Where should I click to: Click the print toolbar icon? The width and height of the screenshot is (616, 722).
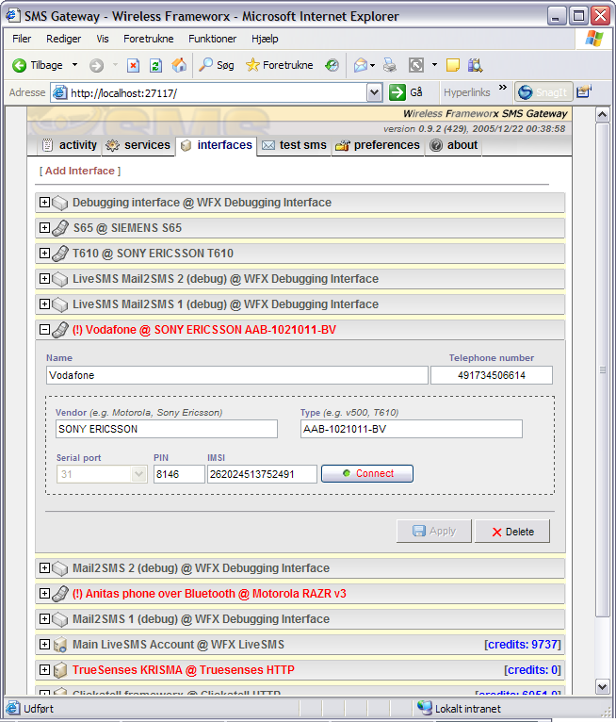point(390,65)
